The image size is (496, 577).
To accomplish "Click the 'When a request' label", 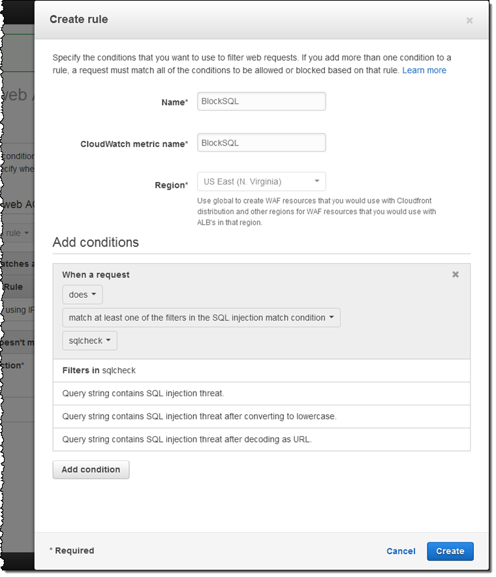I will [96, 275].
